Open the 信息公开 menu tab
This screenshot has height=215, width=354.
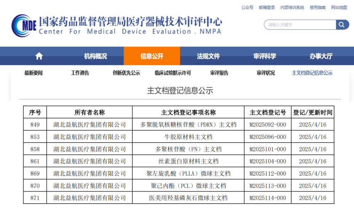(x=152, y=56)
